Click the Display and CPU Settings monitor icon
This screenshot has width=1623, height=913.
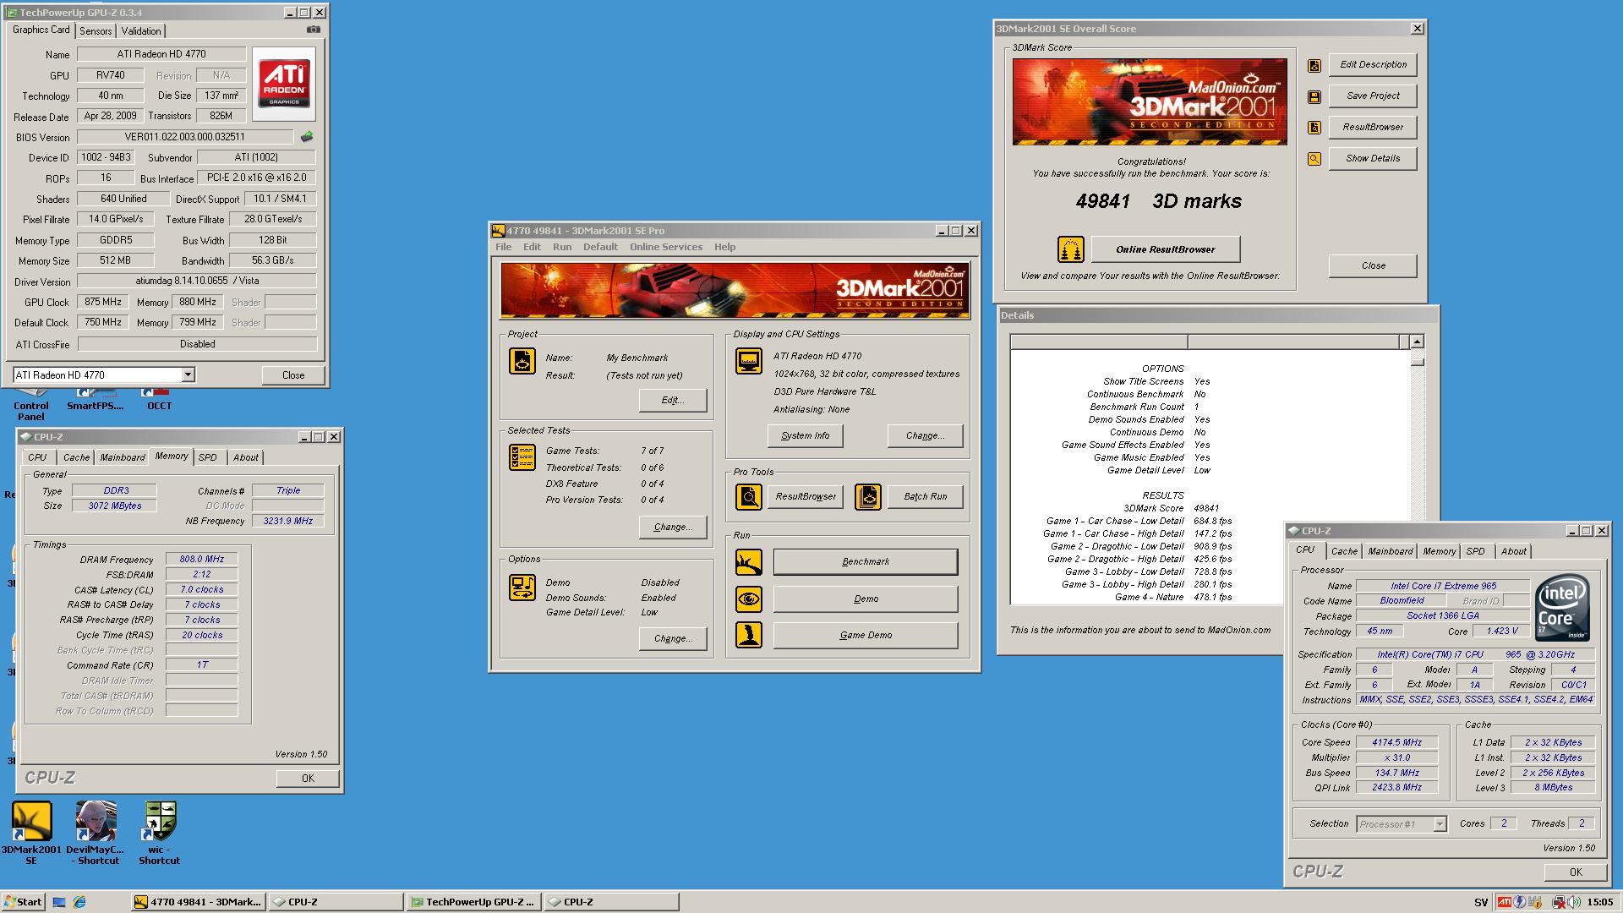(x=749, y=361)
